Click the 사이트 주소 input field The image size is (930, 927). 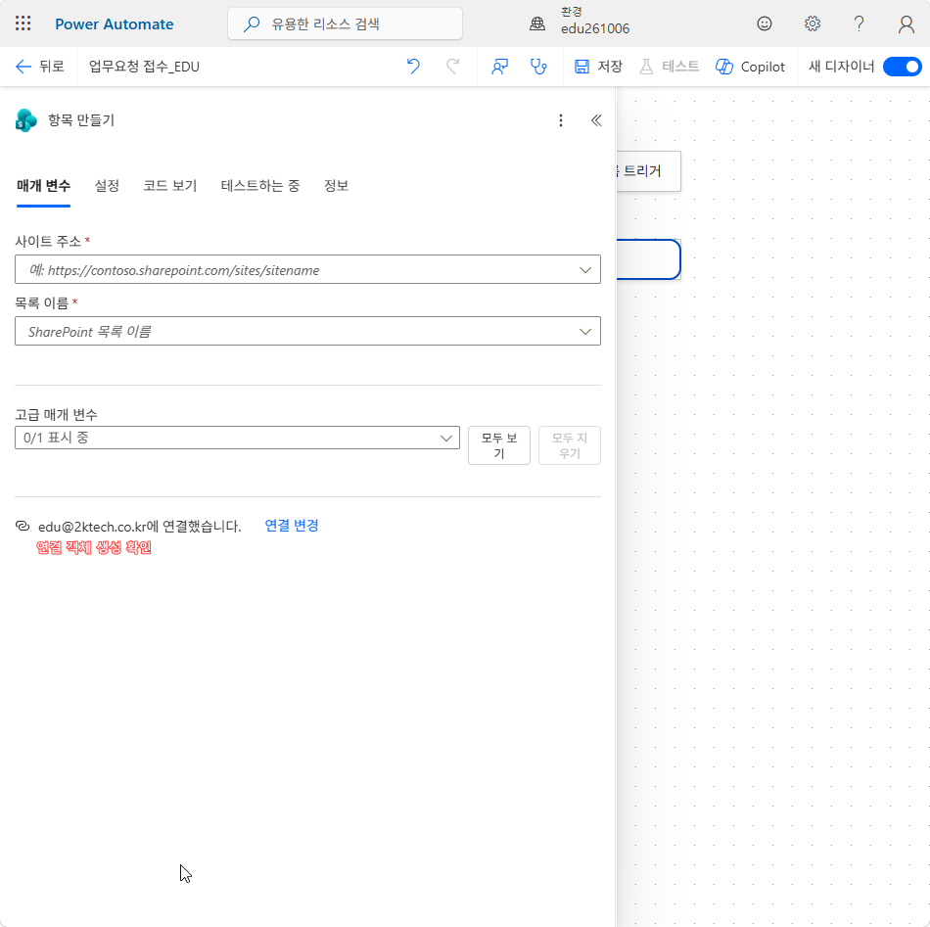307,269
